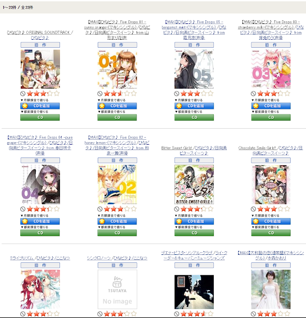Screen dimensions: 306x318
Task: Click the no-rating circle under Five Drops 01
Action: 100,93
